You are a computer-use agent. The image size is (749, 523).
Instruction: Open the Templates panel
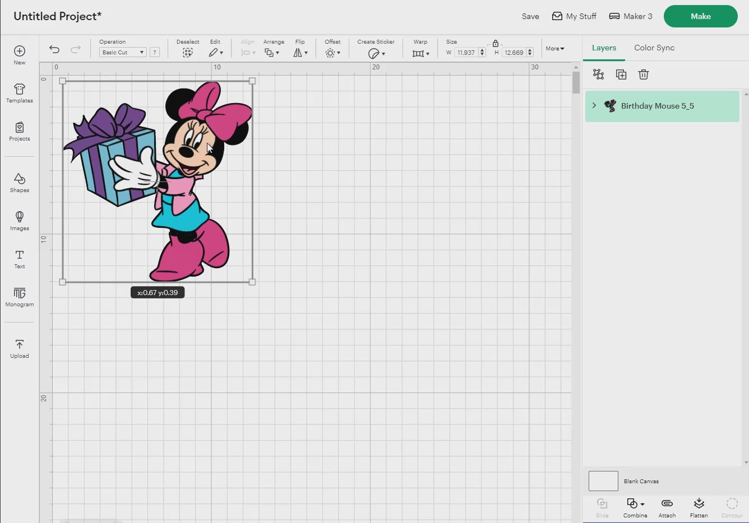20,93
